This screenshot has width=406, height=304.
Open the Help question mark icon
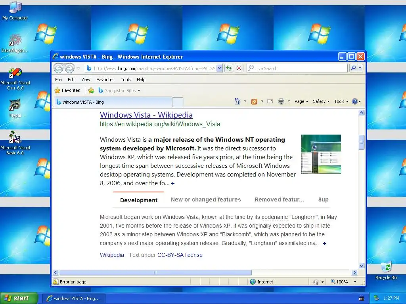[354, 101]
